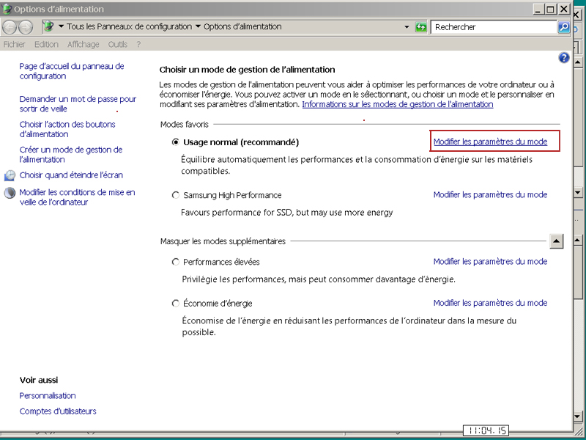Click Tous les Panneaux de configuration breadcrumb
The image size is (586, 440).
(129, 26)
